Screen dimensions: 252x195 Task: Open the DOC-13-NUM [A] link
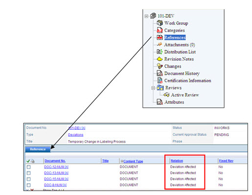tap(56, 173)
